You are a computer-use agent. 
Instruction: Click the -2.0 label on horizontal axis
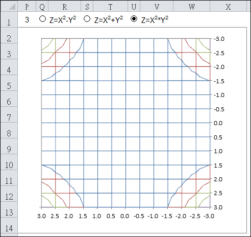pyautogui.click(x=181, y=216)
